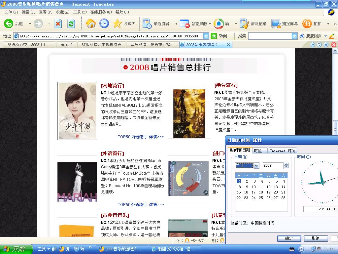Open the 文件(F) menu
Image resolution: width=338 pixels, height=254 pixels.
pos(11,12)
